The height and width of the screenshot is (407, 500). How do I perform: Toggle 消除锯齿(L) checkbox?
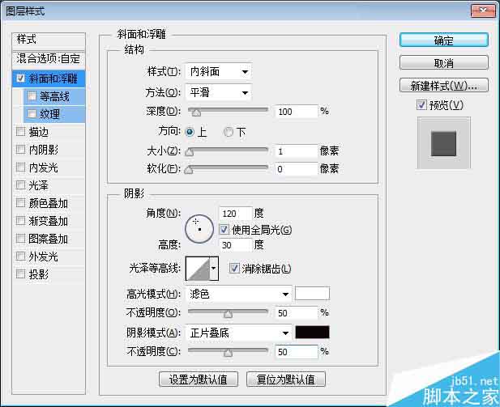pyautogui.click(x=234, y=268)
